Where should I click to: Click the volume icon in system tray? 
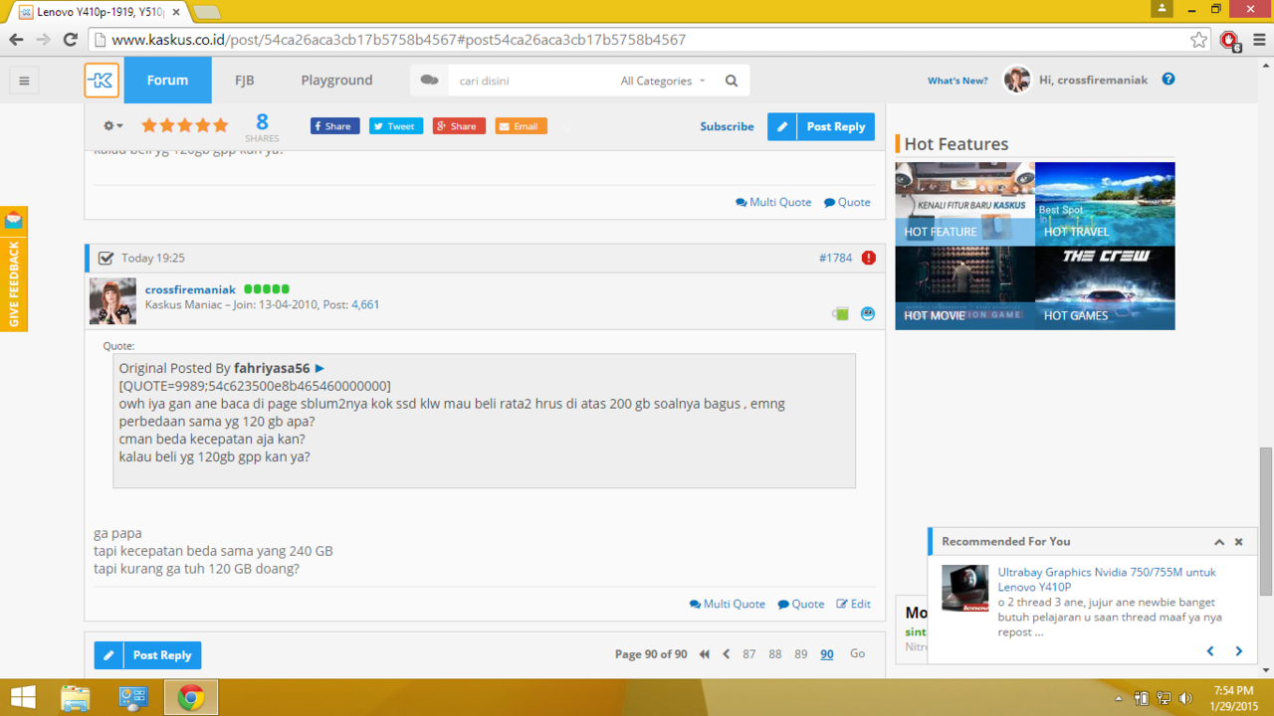point(1185,698)
